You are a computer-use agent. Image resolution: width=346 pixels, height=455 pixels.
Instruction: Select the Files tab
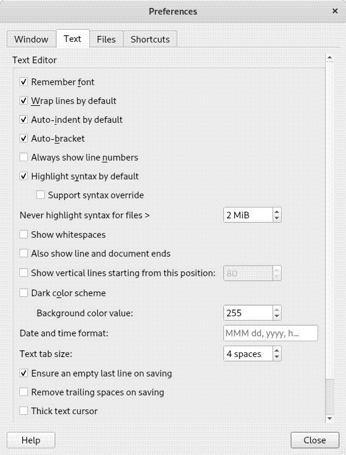pyautogui.click(x=106, y=39)
